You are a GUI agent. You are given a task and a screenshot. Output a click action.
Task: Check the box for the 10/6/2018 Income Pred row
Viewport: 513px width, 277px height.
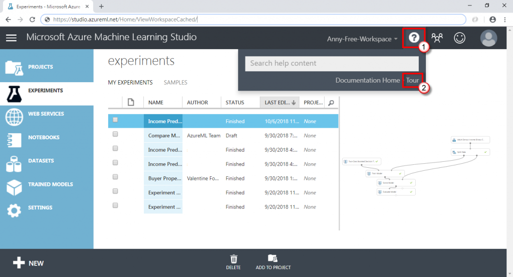pos(115,120)
